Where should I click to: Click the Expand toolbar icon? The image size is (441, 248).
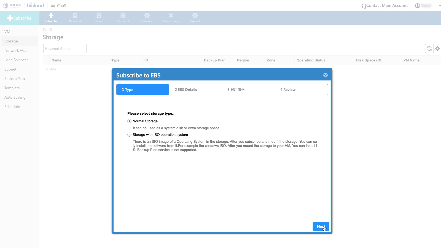coord(195,16)
